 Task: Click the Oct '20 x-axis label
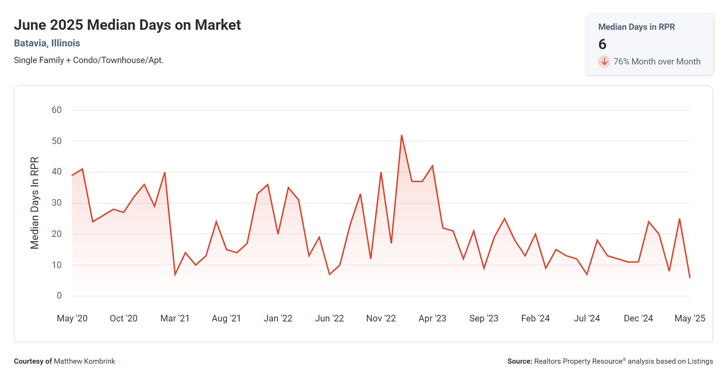pyautogui.click(x=123, y=318)
